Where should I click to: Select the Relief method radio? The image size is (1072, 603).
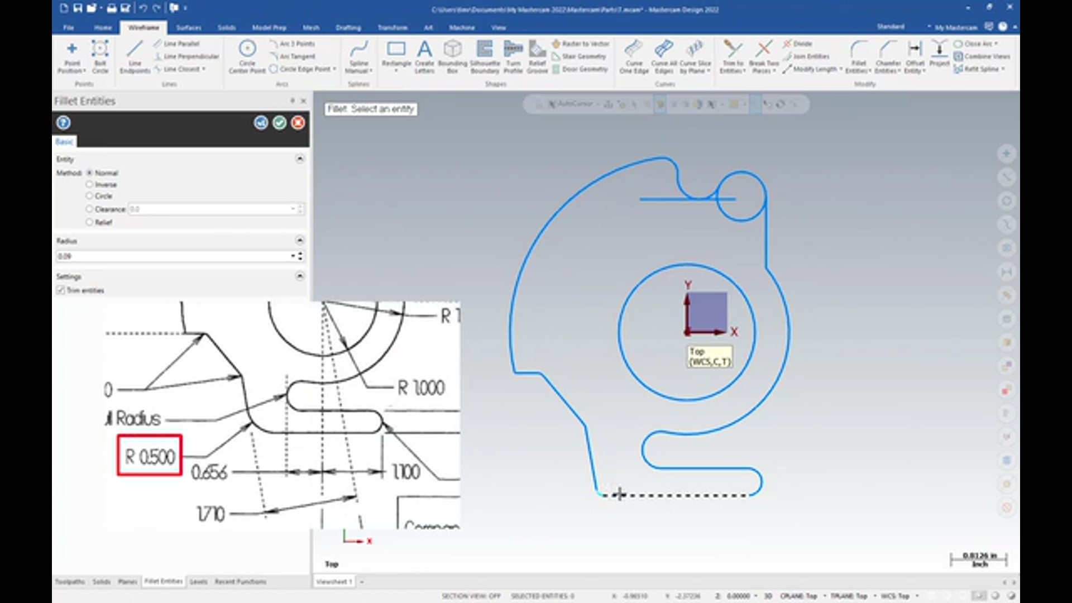[89, 222]
